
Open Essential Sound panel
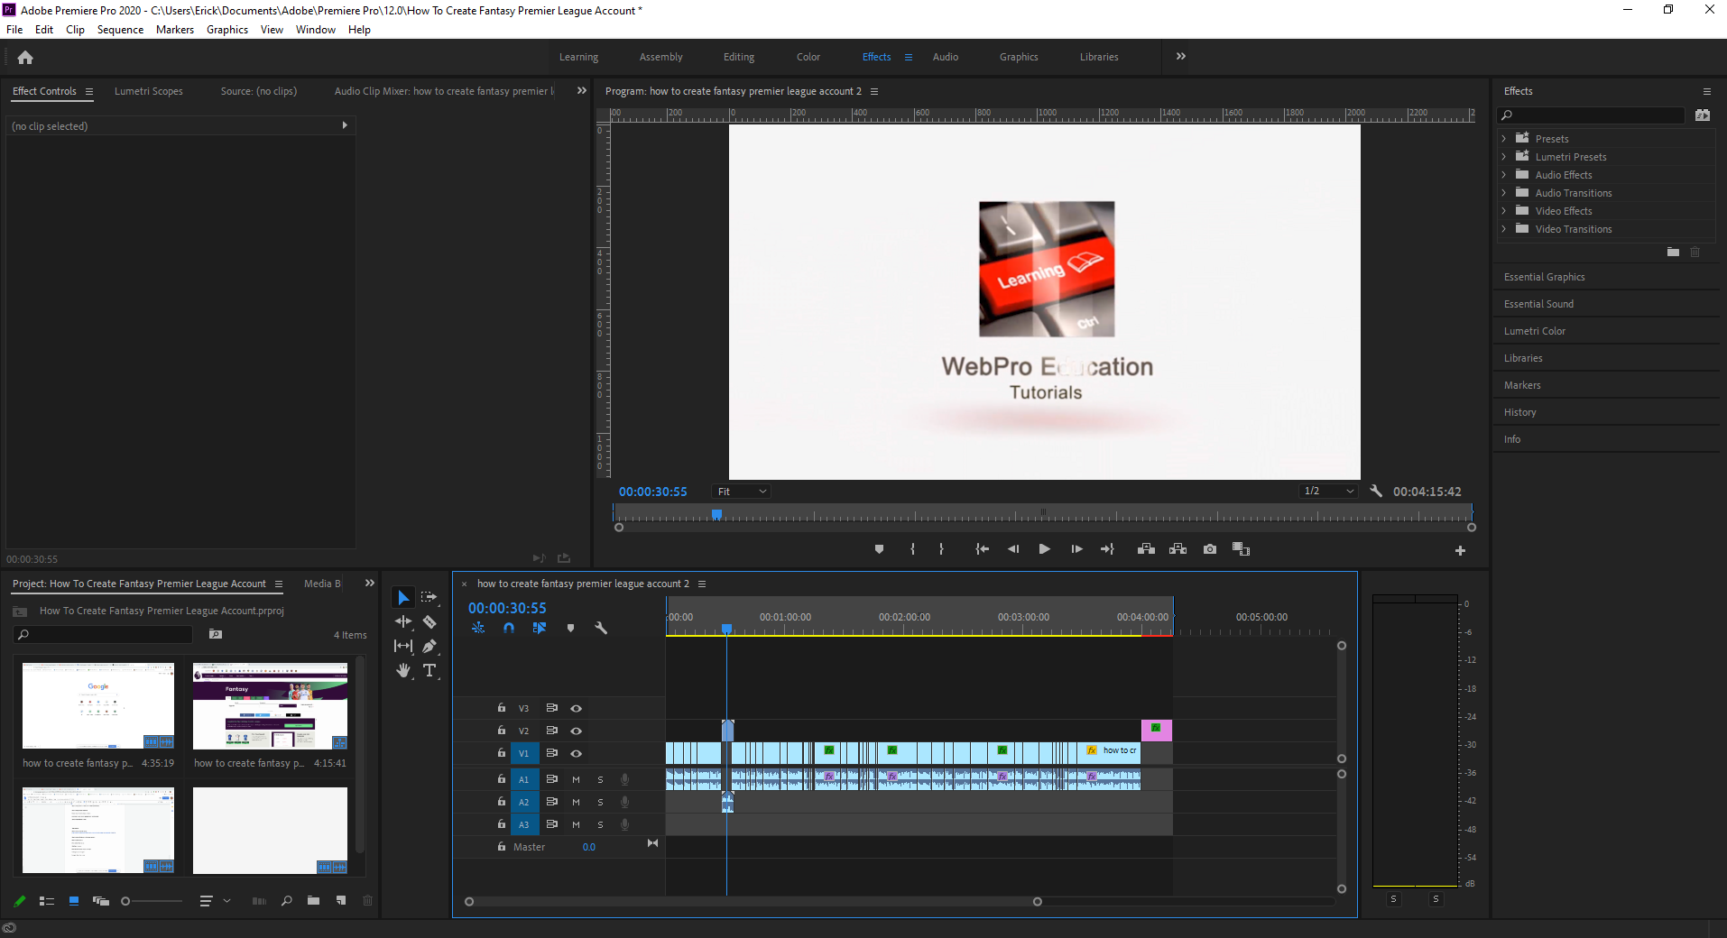point(1538,304)
